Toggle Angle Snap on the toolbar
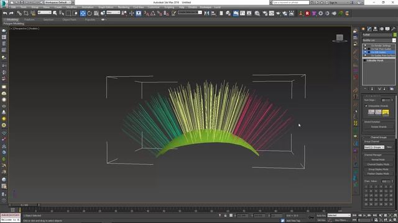 [153, 13]
